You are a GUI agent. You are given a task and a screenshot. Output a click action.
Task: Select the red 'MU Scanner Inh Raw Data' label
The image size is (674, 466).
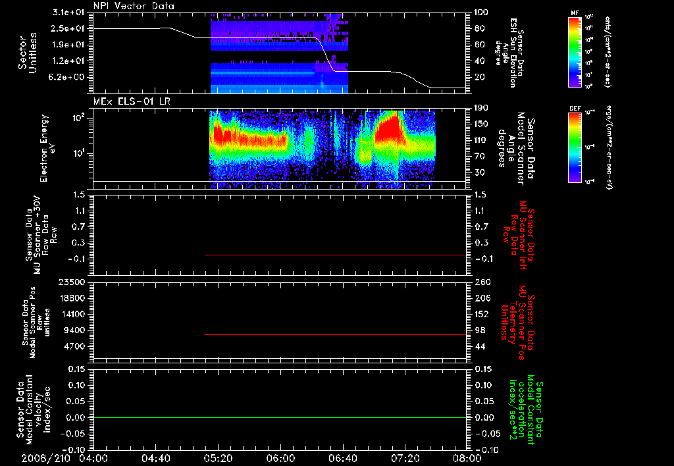[x=518, y=235]
